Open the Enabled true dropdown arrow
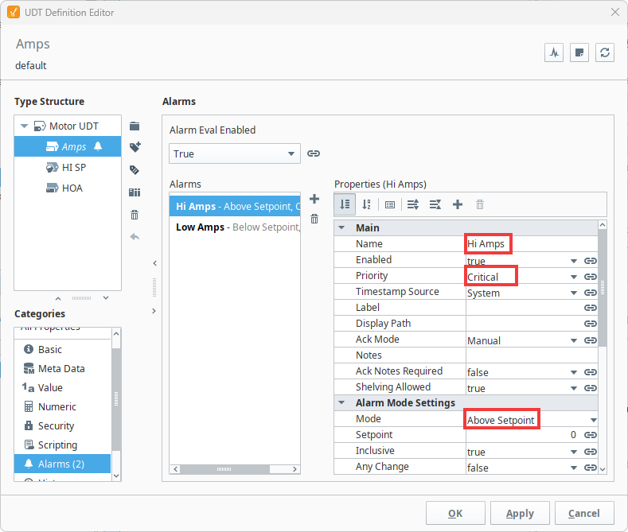The height and width of the screenshot is (532, 628). click(x=574, y=261)
